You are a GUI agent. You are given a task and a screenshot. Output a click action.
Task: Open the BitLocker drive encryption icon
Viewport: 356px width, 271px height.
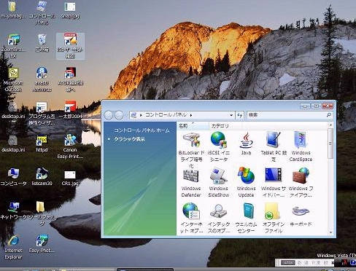pos(191,141)
